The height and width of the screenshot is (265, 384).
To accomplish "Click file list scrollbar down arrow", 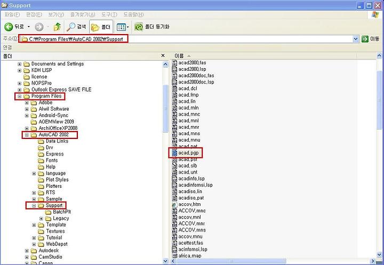I will (379, 255).
